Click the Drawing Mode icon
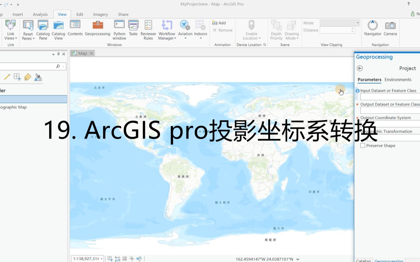The height and width of the screenshot is (262, 420). (x=291, y=25)
